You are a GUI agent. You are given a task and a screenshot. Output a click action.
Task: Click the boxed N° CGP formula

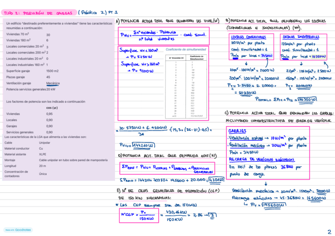(x=138, y=215)
